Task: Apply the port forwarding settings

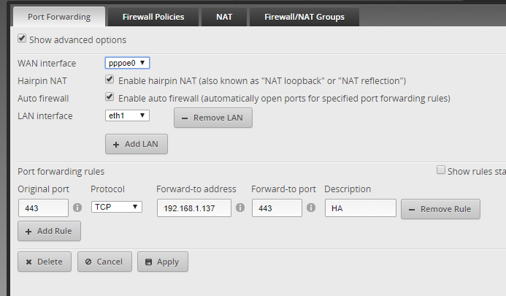Action: [x=163, y=262]
